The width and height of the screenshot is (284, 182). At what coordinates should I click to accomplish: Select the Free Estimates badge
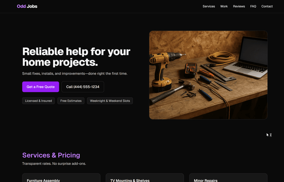71,101
